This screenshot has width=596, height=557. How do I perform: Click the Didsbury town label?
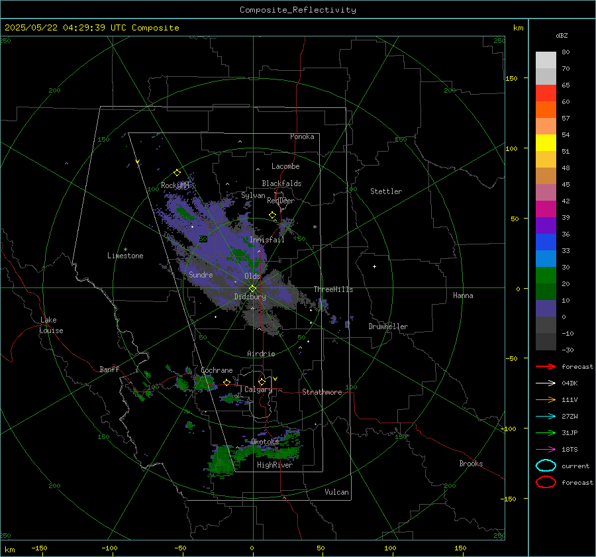point(250,297)
